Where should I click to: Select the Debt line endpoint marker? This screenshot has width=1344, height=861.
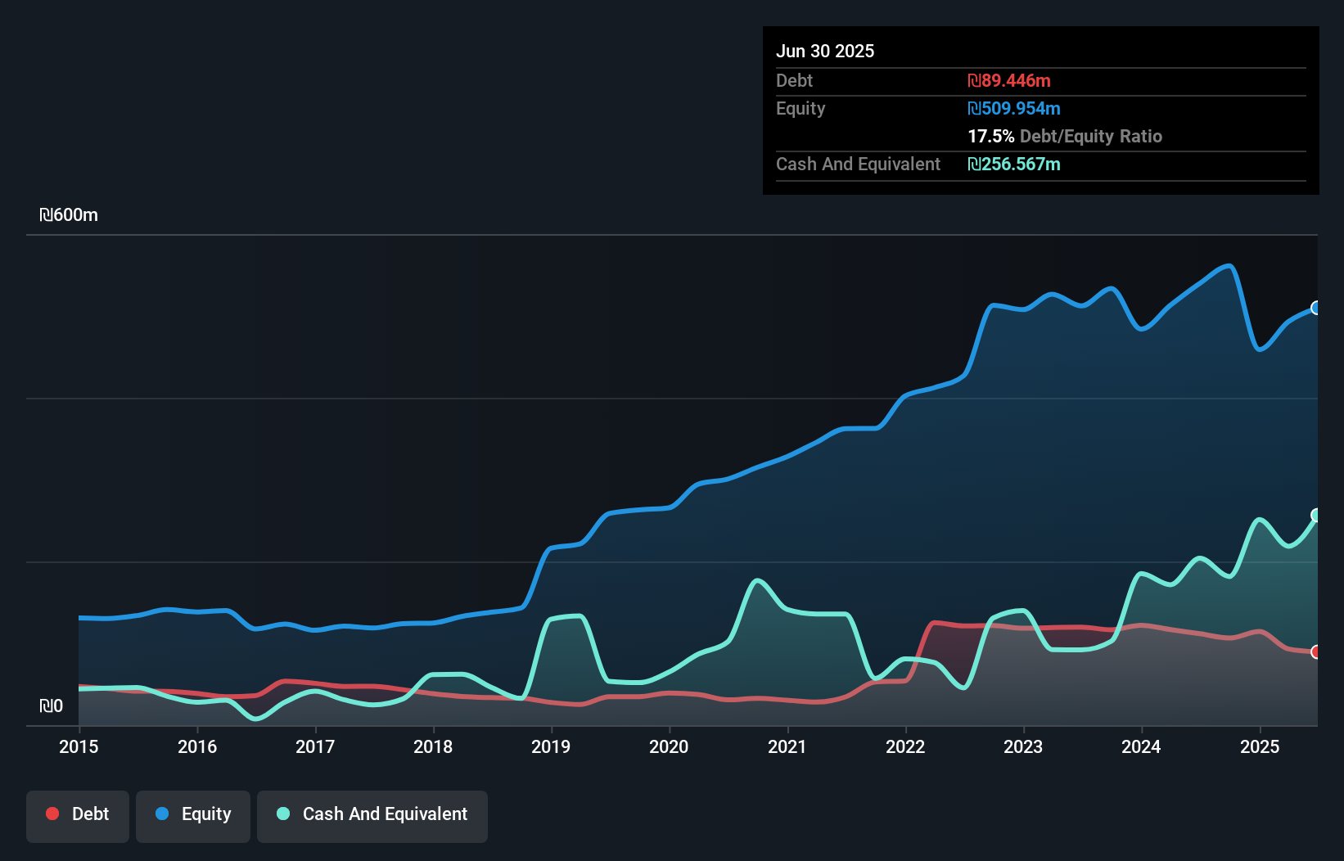click(1316, 652)
